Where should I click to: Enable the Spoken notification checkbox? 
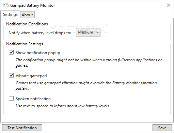(11, 98)
